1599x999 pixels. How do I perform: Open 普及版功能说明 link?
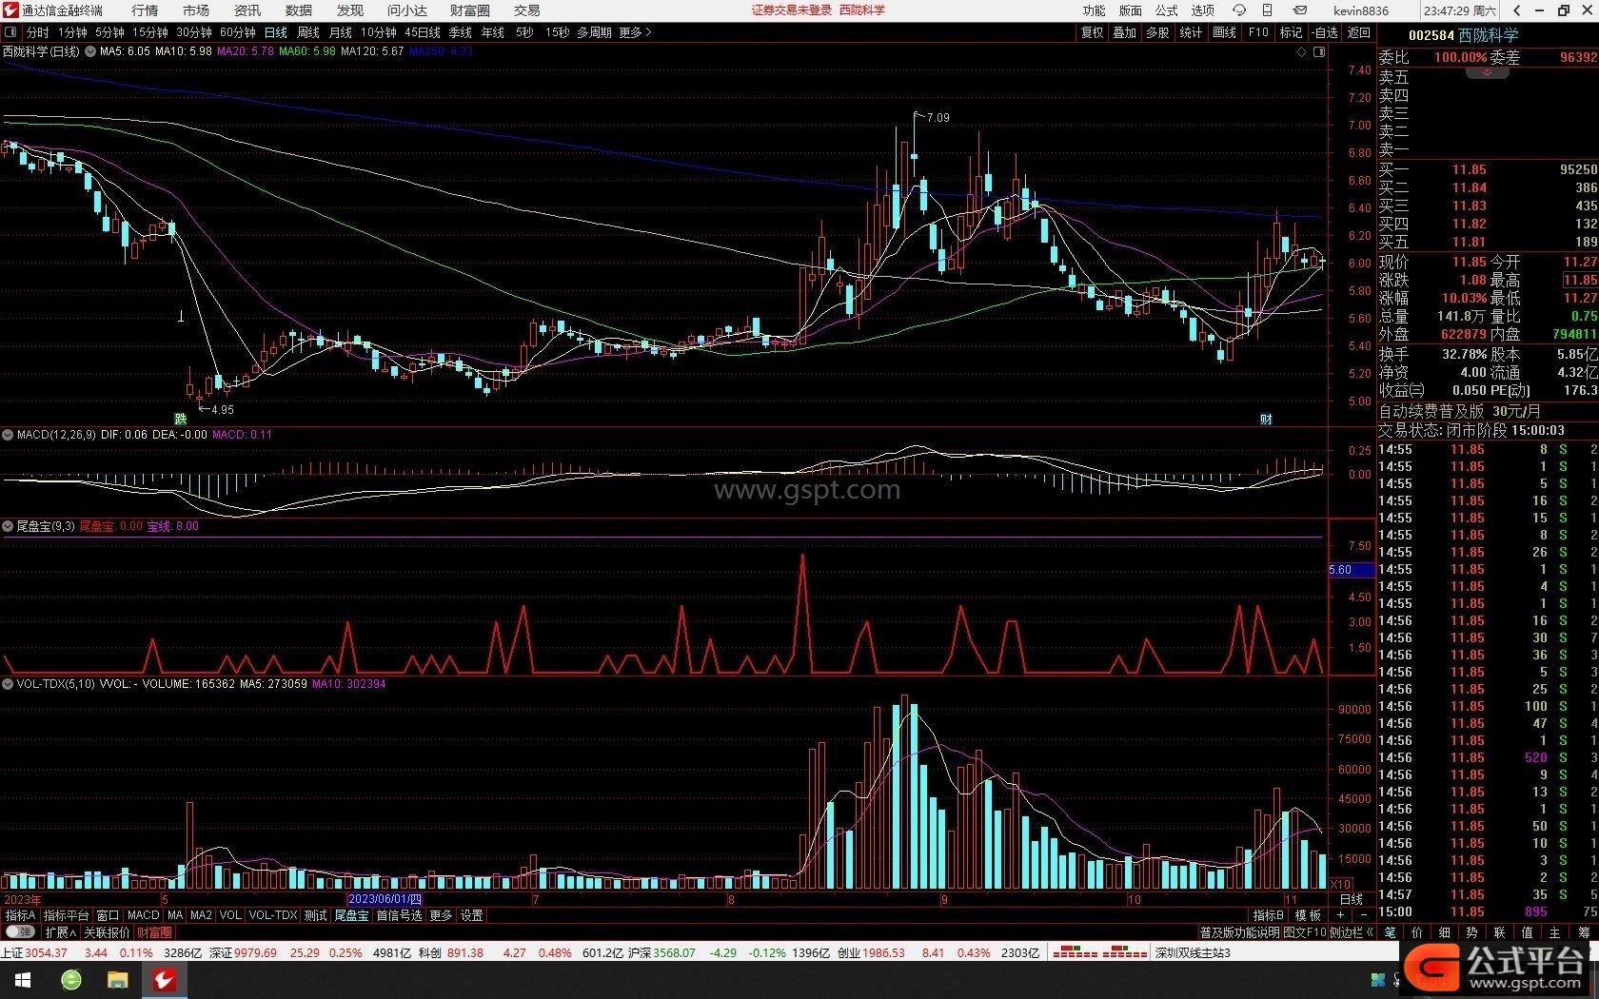(x=1239, y=932)
